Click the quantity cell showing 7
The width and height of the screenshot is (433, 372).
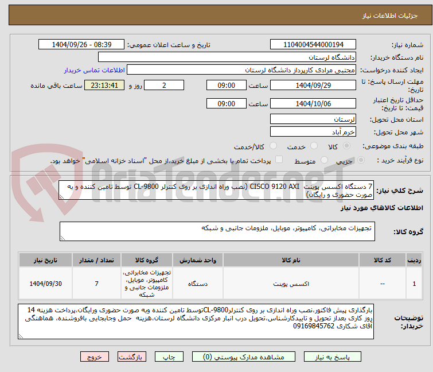pos(97,284)
